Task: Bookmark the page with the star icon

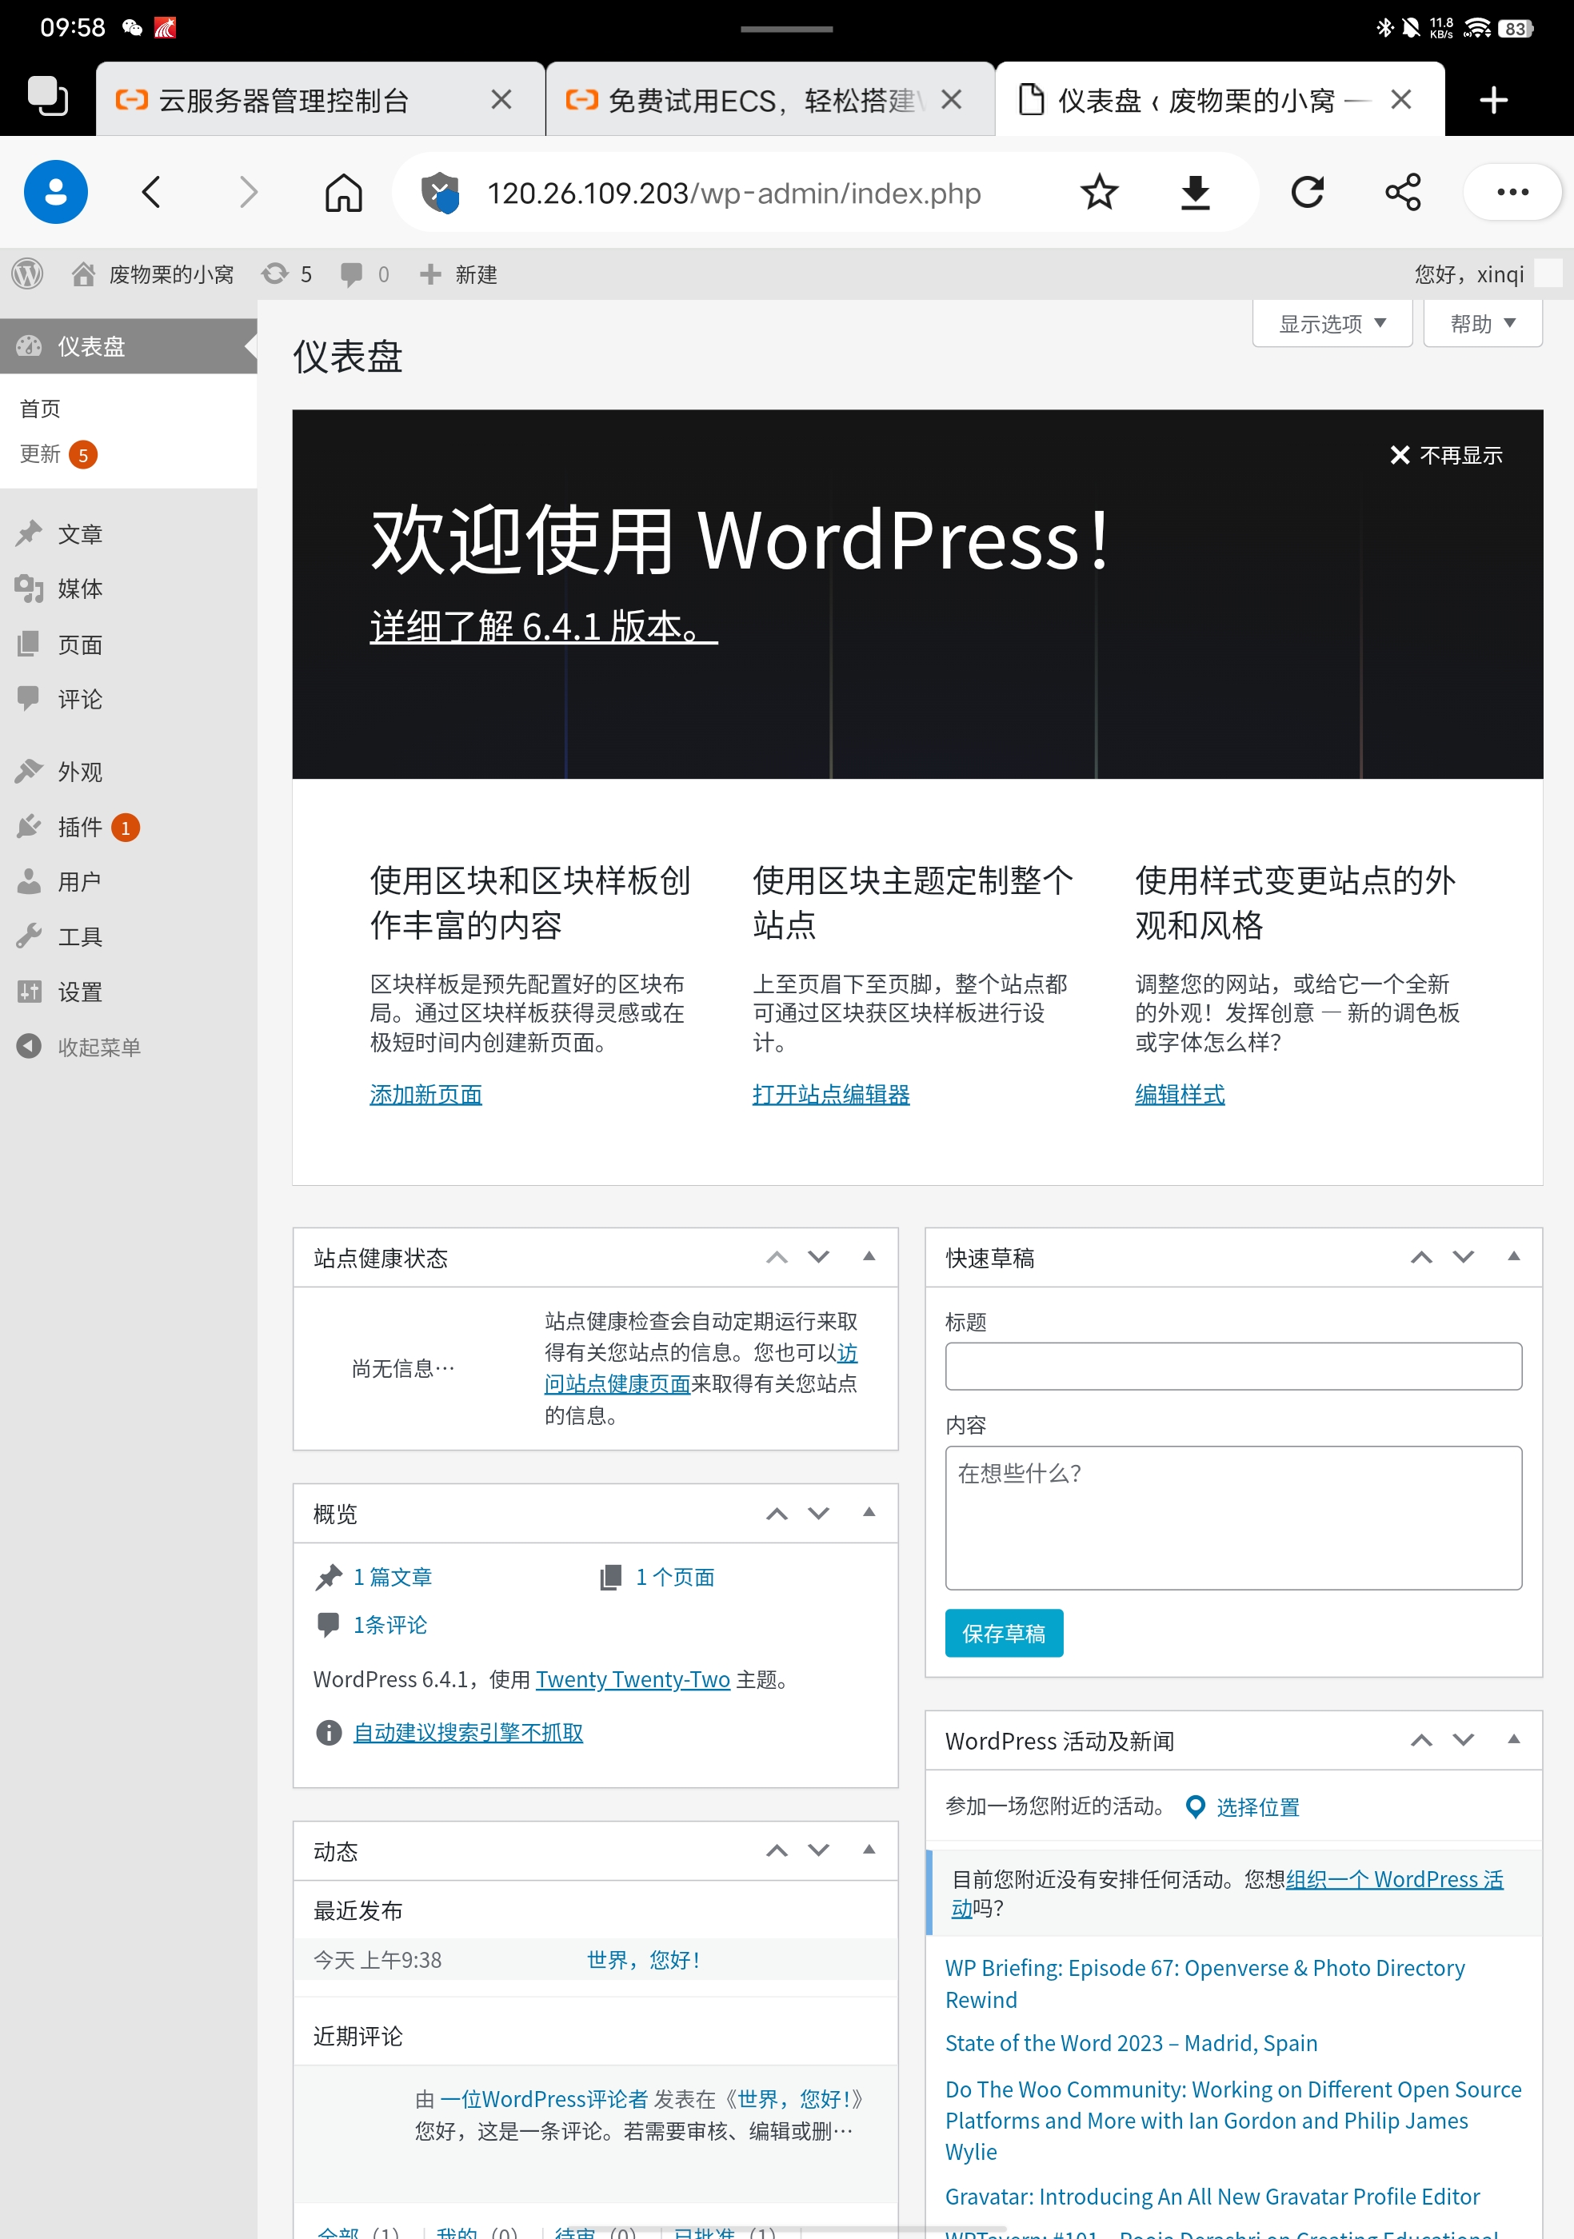Action: coord(1099,192)
